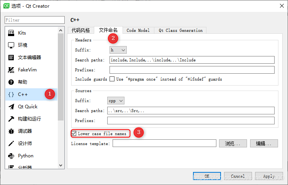Open the 调试器 bug icon
Image resolution: width=288 pixels, height=185 pixels.
(x=11, y=131)
